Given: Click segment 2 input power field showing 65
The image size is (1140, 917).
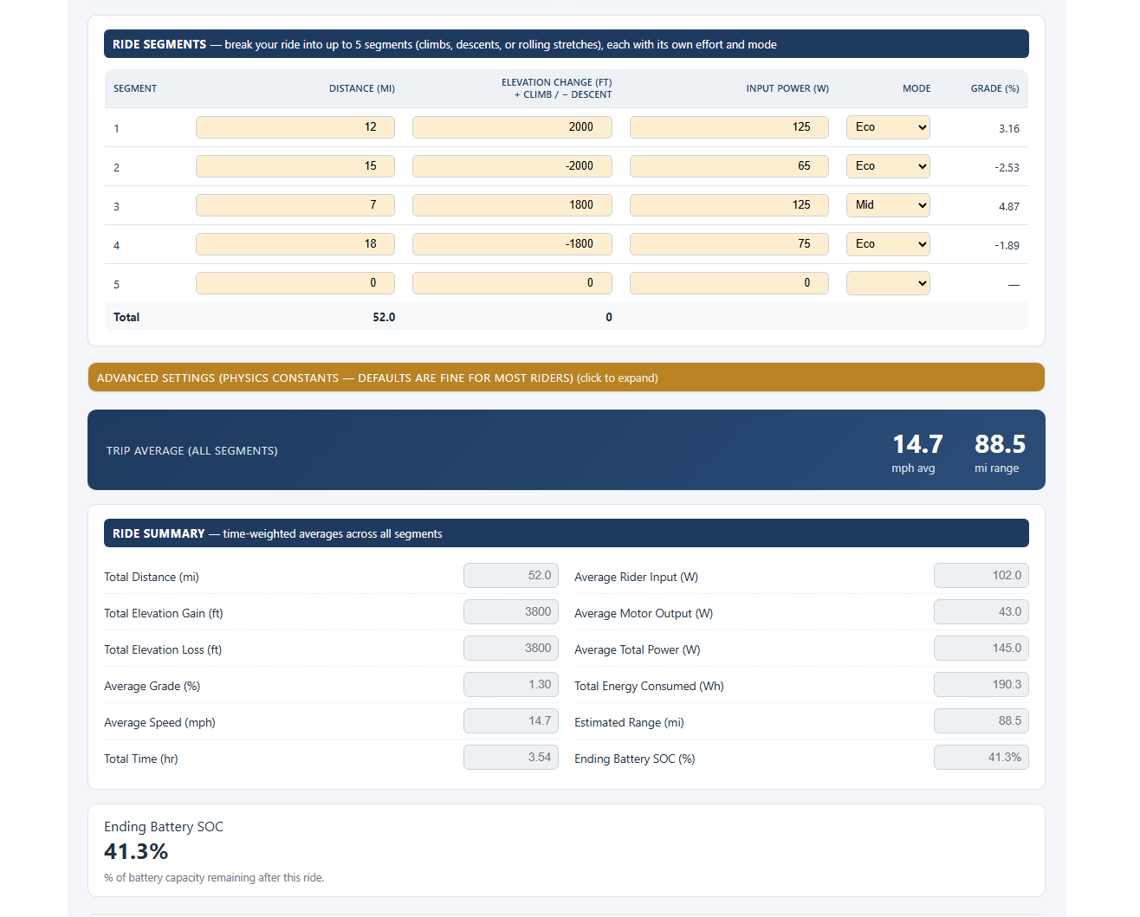Looking at the screenshot, I should pos(729,166).
